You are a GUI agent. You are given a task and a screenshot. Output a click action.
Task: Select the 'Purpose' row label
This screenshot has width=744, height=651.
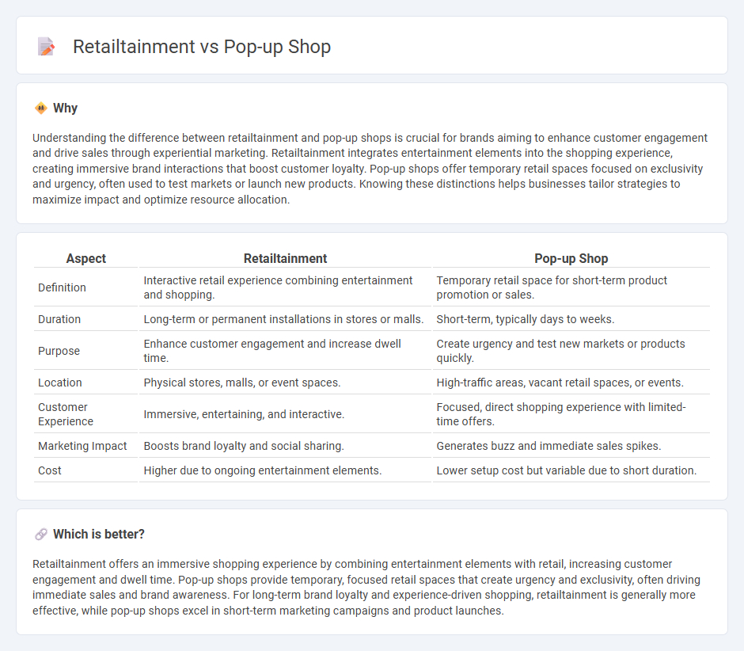[59, 351]
